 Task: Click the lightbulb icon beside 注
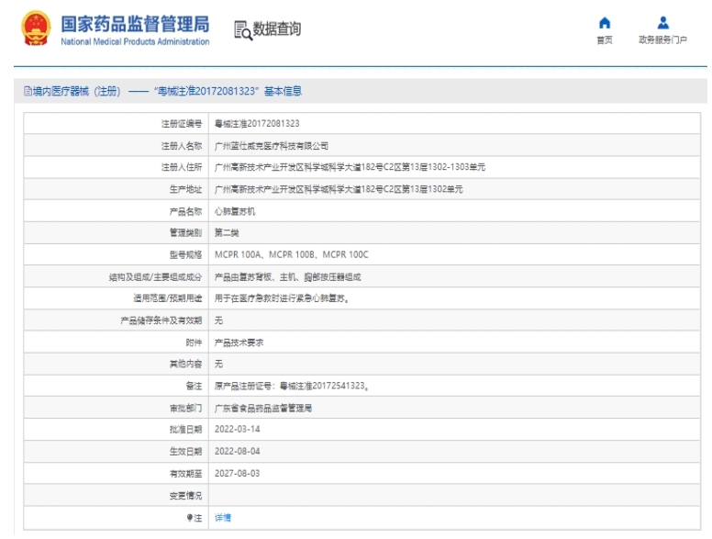[x=190, y=518]
